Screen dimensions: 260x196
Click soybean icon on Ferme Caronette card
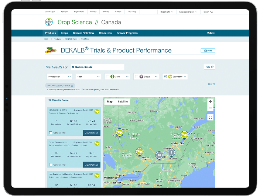97,143
